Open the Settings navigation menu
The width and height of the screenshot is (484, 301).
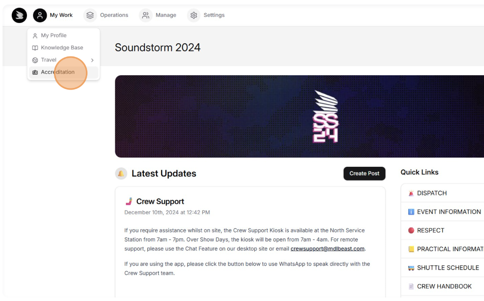214,15
